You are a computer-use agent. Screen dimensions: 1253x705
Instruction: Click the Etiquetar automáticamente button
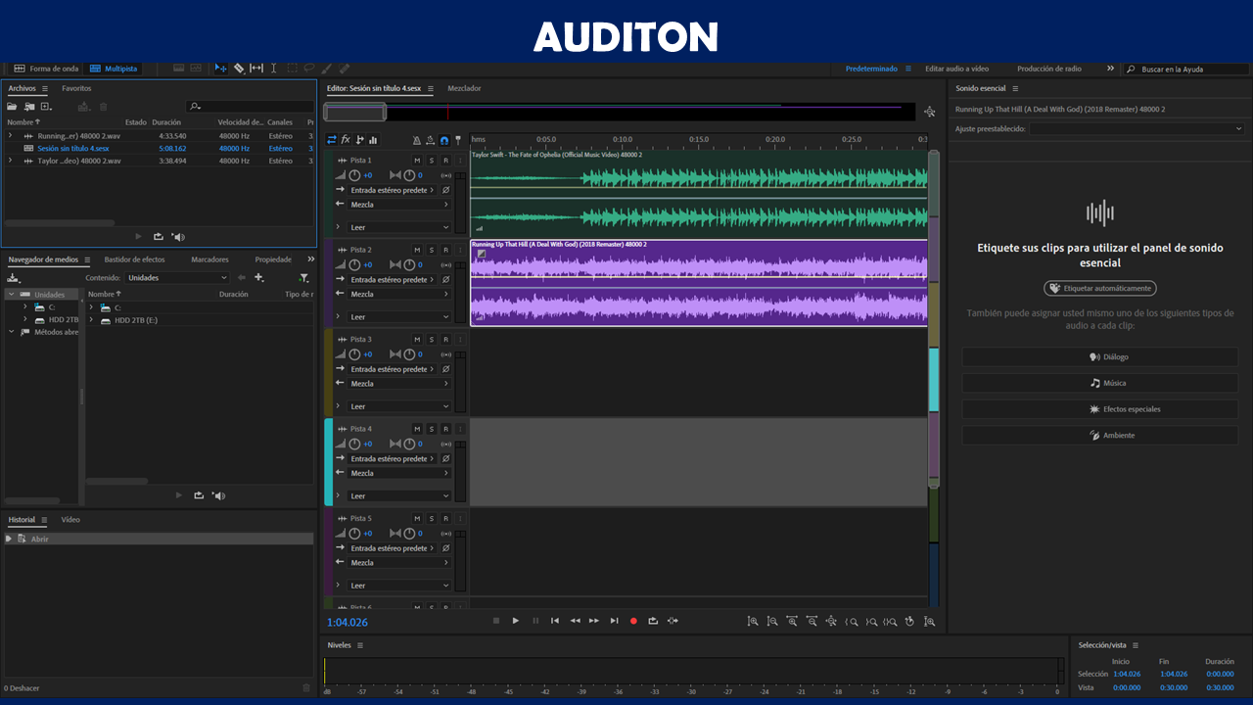1100,288
